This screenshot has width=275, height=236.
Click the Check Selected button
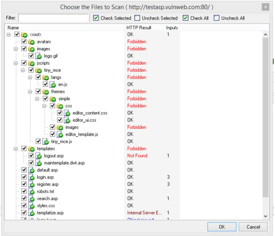[112, 18]
